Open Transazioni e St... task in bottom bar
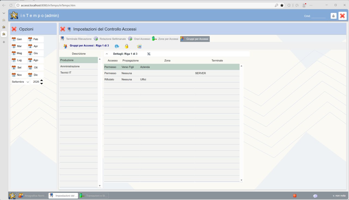Screen dimensions: 349x200 (x=94, y=196)
